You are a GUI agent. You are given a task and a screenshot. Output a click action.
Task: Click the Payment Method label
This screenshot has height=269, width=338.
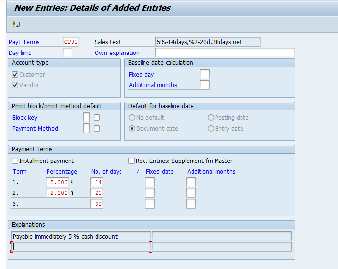pyautogui.click(x=35, y=128)
